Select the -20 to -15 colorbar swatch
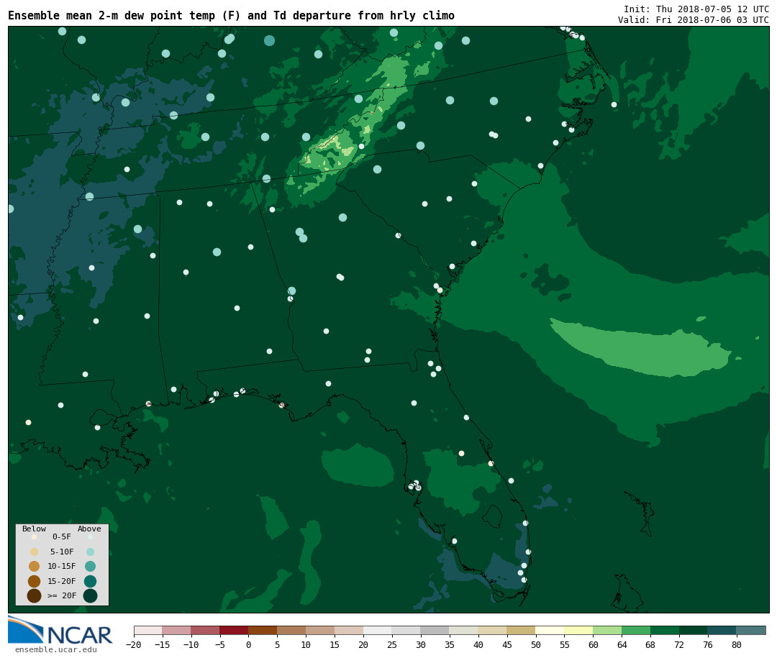777x658 pixels. click(x=148, y=630)
